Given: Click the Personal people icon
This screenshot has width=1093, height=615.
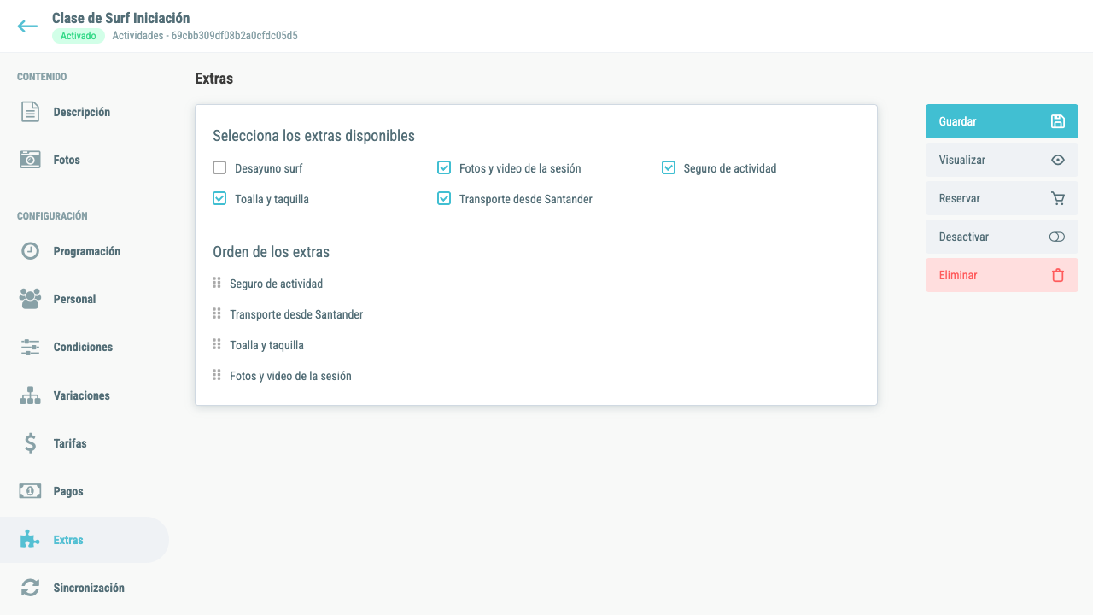Looking at the screenshot, I should coord(30,299).
